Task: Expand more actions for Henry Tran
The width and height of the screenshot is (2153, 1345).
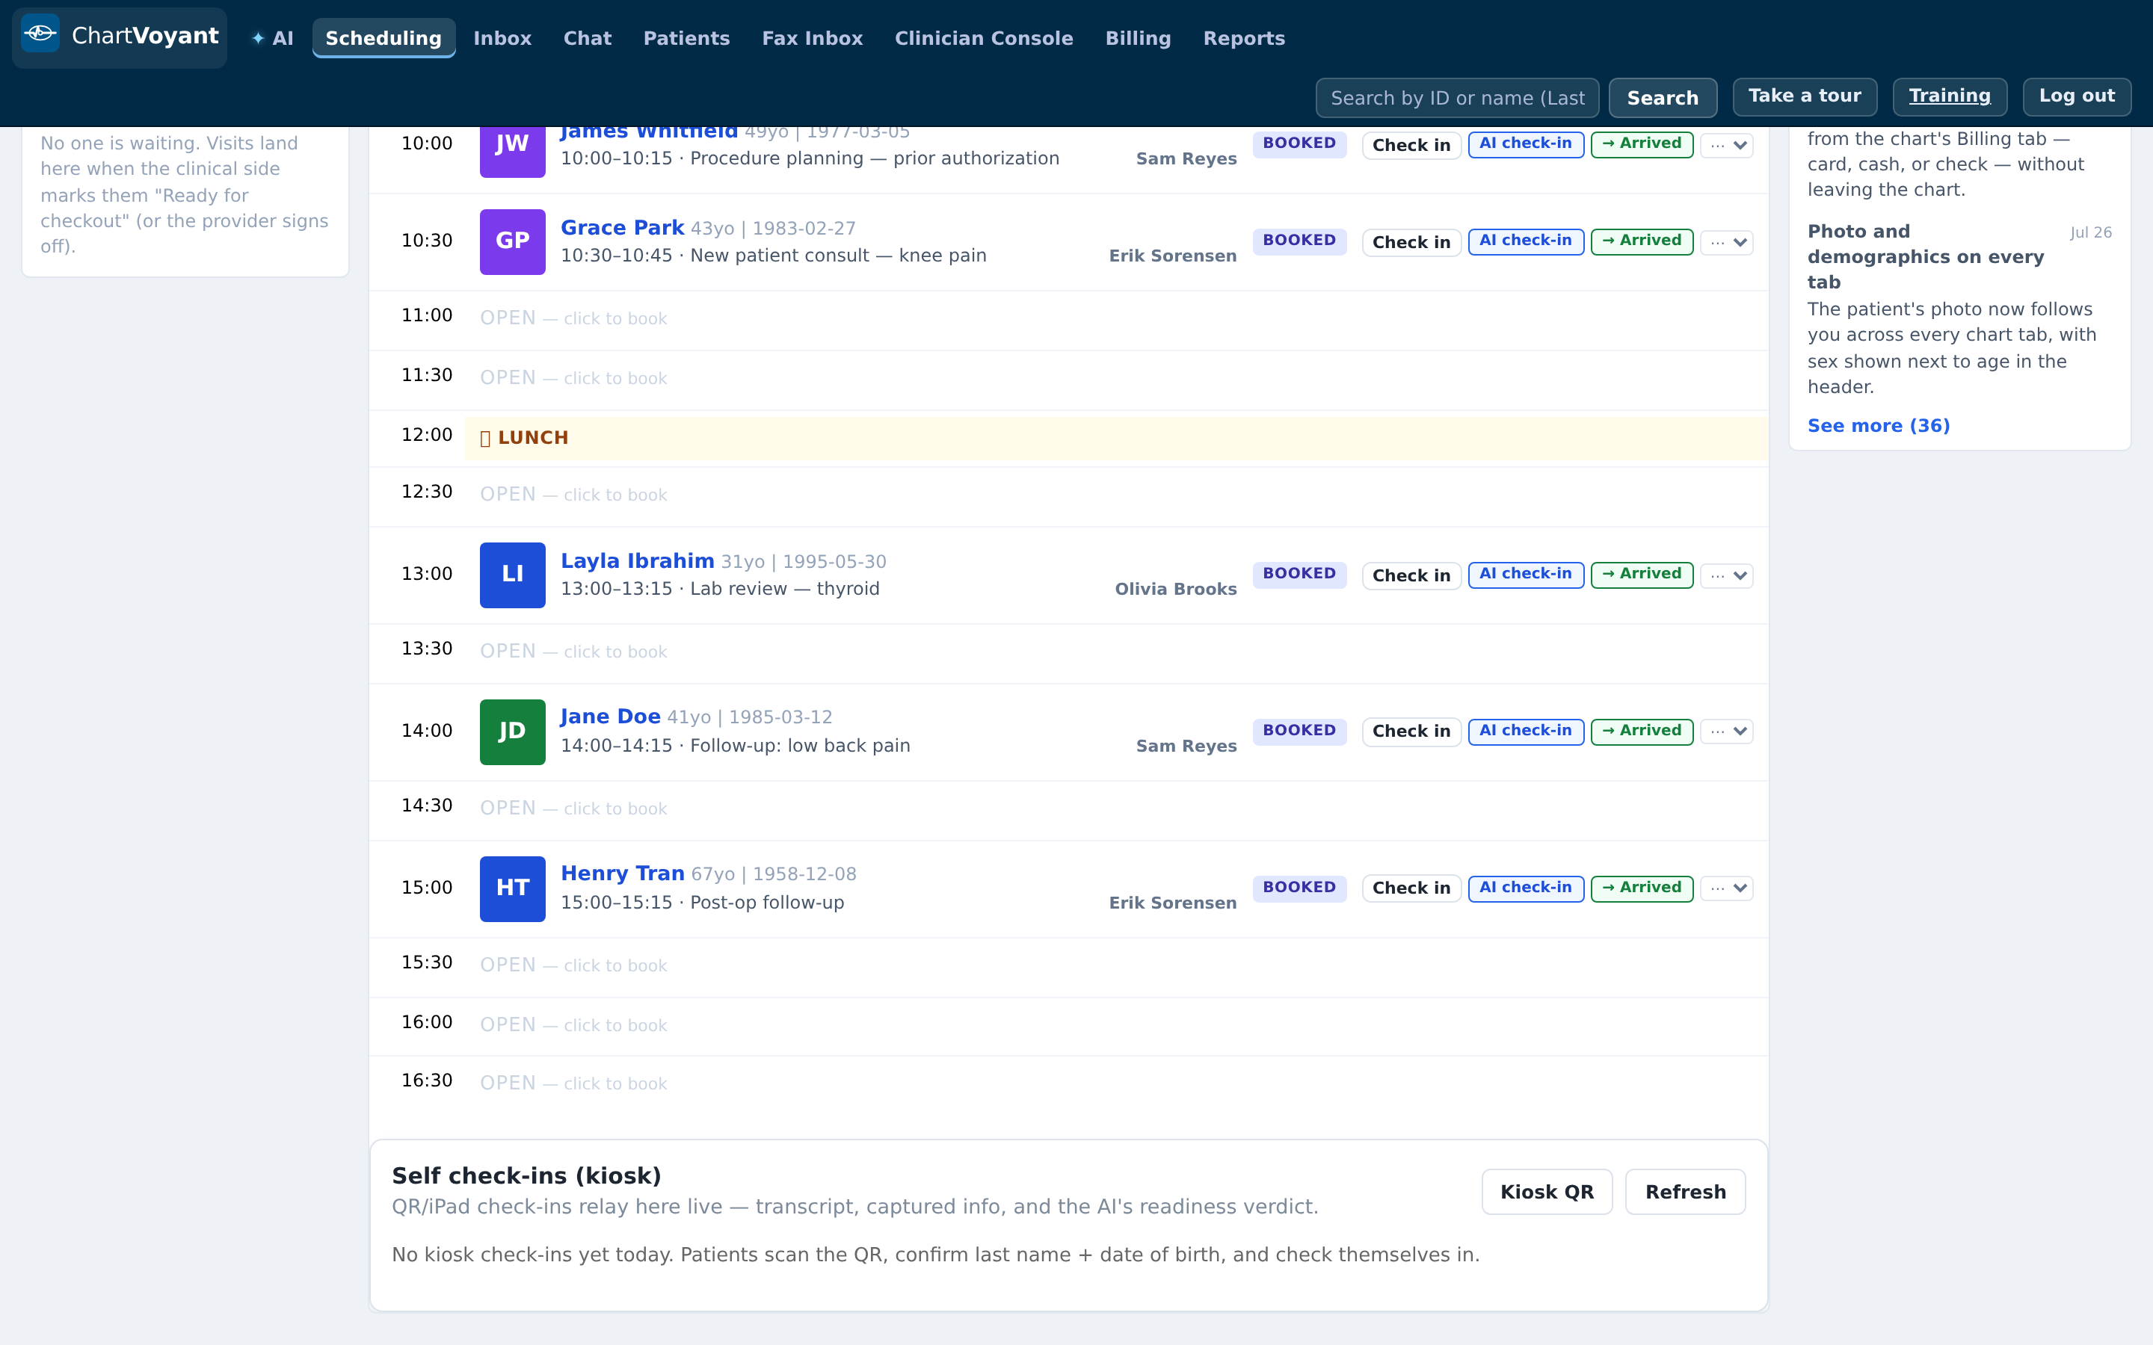Action: 1726,888
